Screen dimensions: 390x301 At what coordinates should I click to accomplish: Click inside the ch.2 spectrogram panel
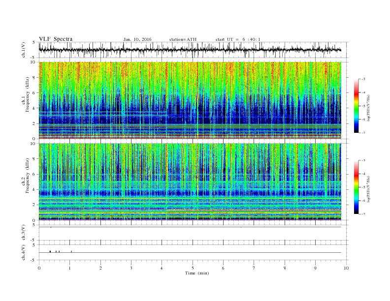pos(190,182)
